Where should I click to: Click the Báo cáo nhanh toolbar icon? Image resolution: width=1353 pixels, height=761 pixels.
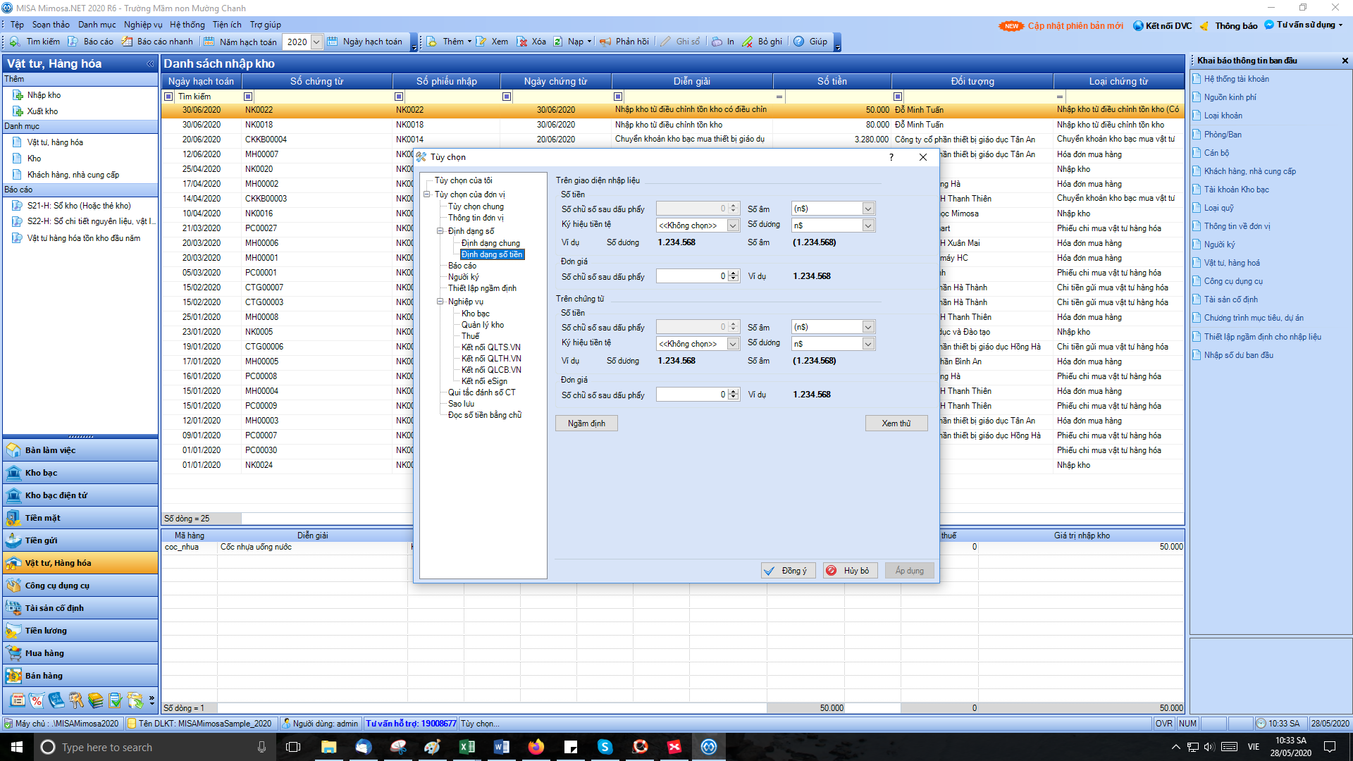[127, 42]
